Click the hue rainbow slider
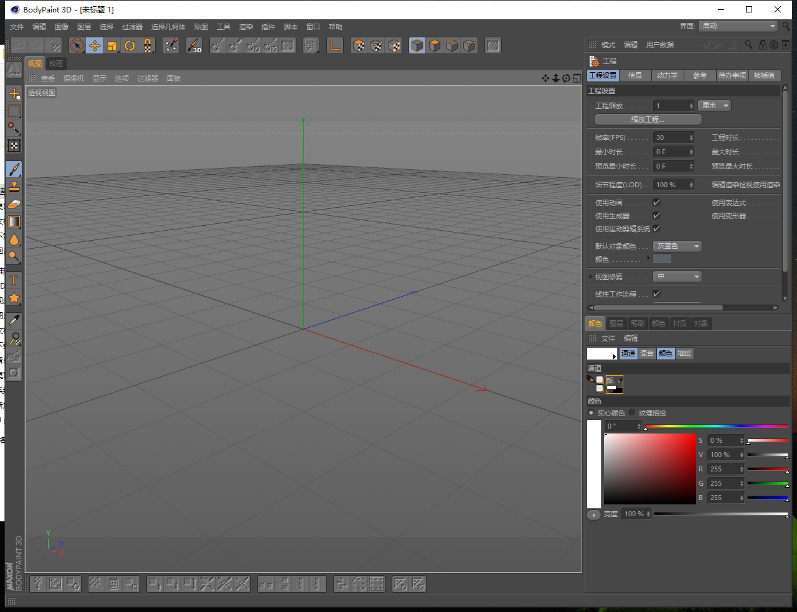The width and height of the screenshot is (797, 612). coord(716,427)
